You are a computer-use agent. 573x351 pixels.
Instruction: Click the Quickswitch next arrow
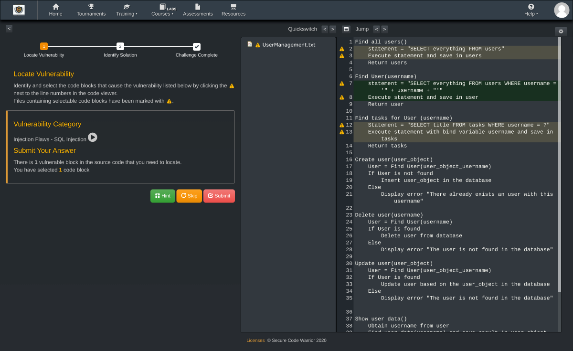pyautogui.click(x=333, y=29)
